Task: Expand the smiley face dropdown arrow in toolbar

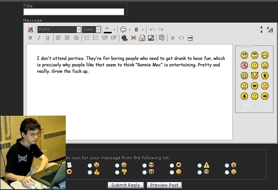Action: tap(130, 30)
